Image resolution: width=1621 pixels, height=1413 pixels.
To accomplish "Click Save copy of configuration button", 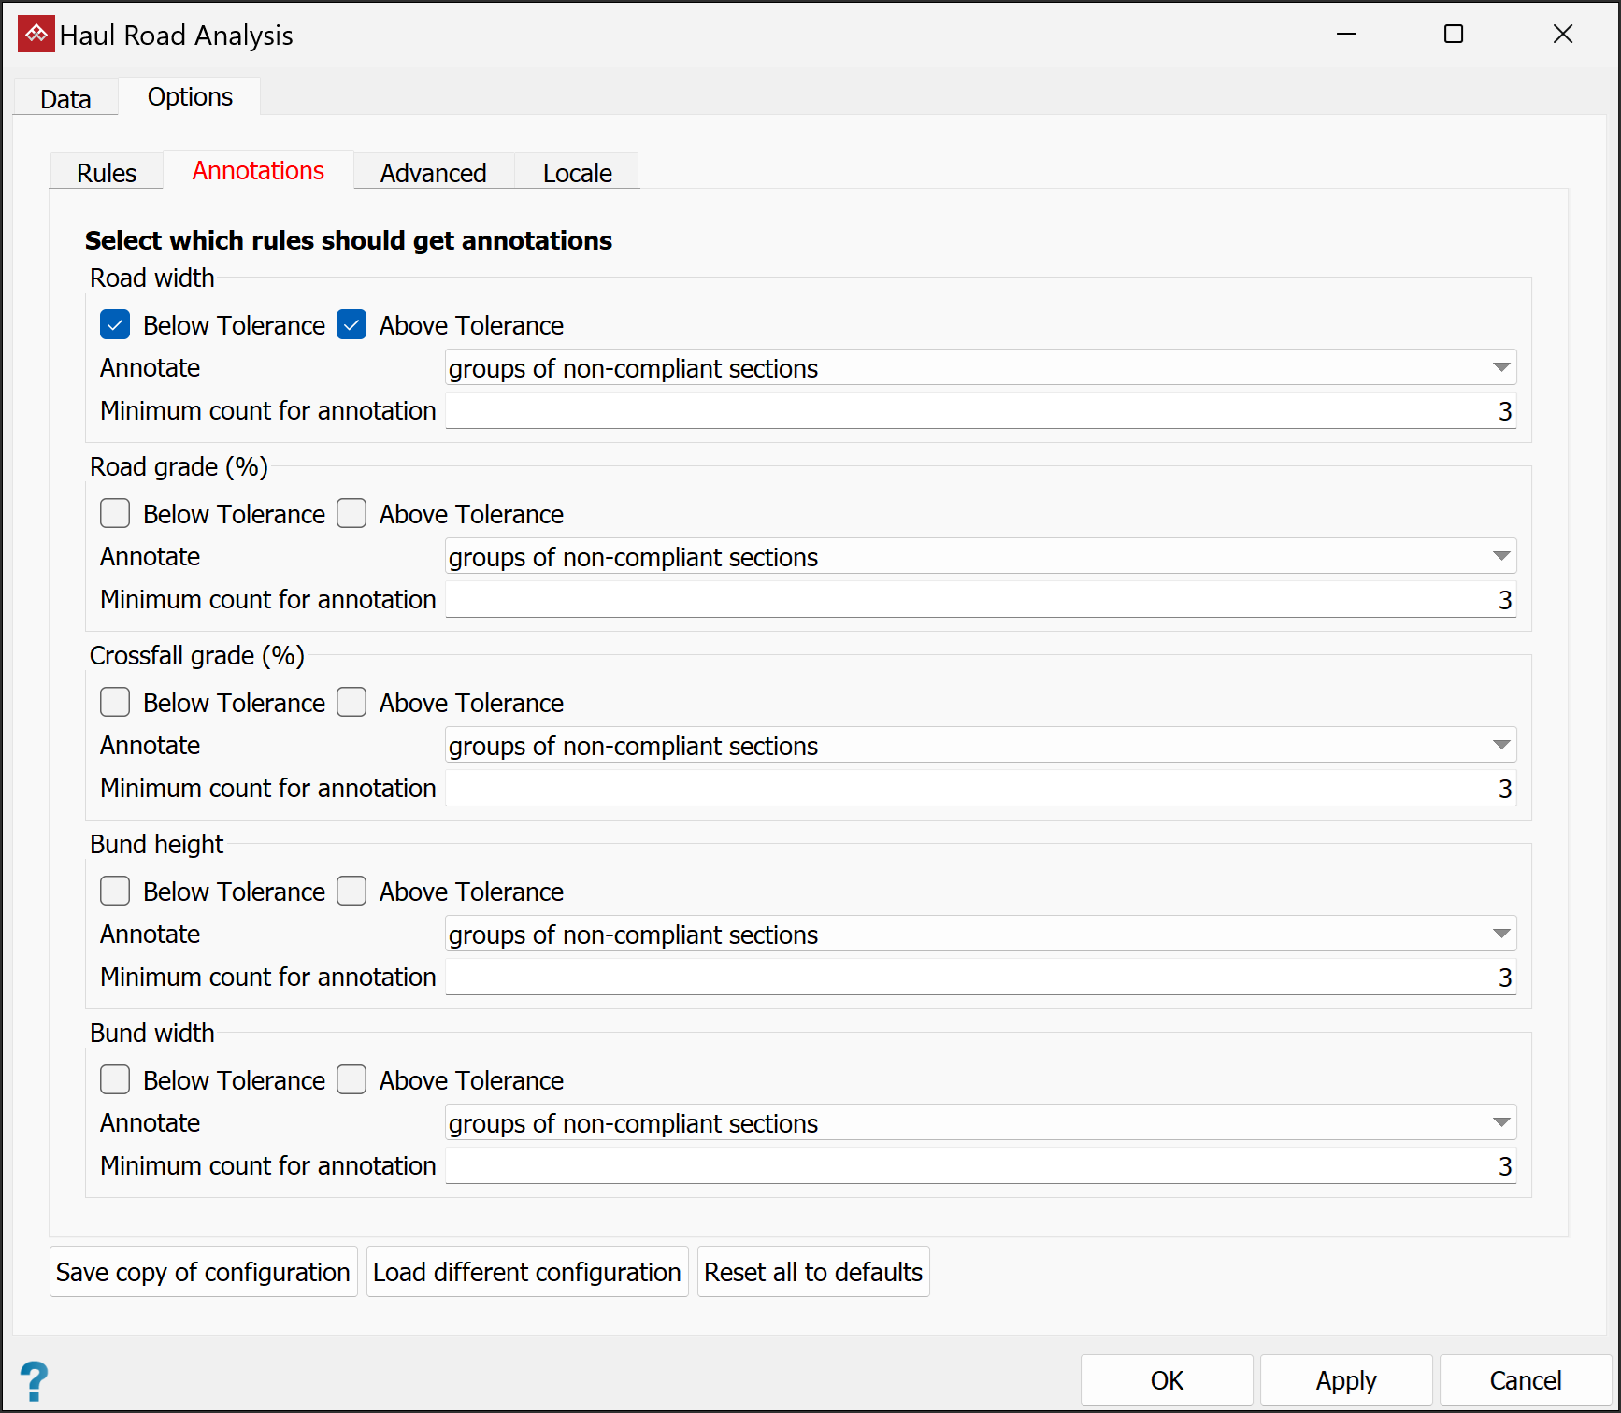I will point(203,1272).
